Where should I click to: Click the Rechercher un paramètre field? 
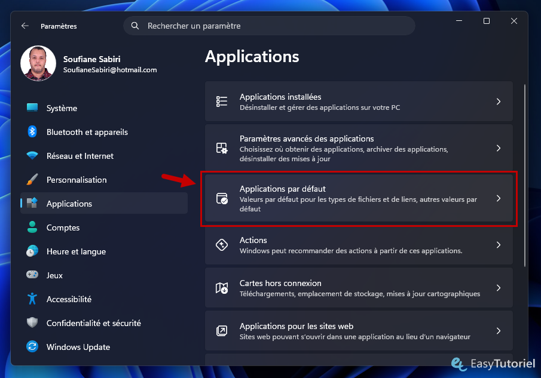coord(269,26)
